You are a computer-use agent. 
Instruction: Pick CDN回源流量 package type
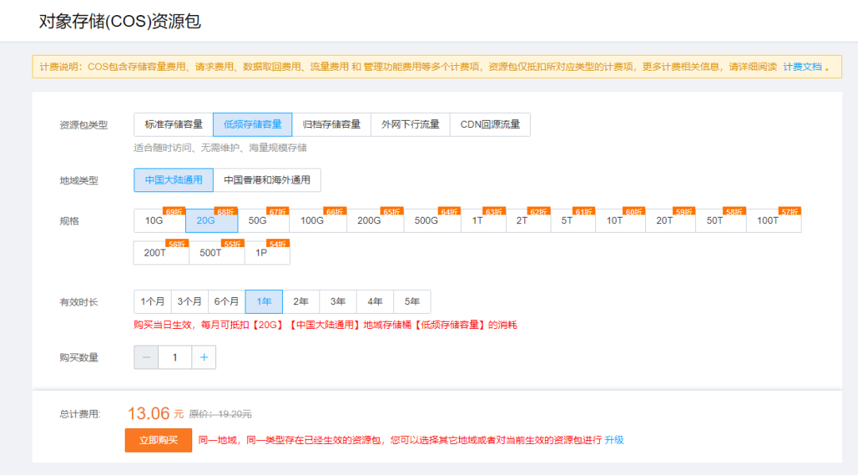click(x=489, y=125)
